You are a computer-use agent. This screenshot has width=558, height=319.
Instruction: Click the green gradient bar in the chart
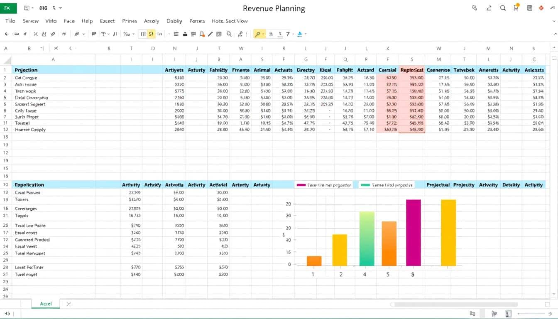(367, 238)
